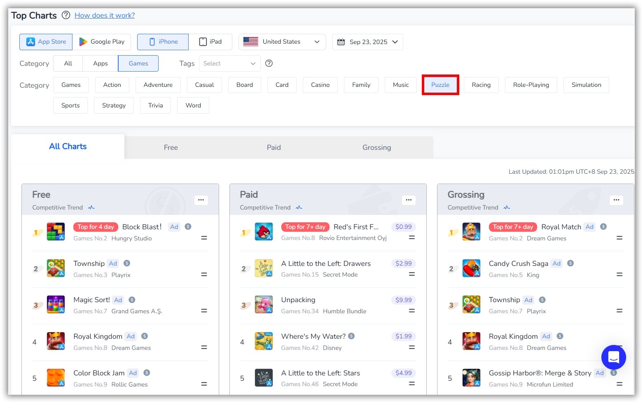The height and width of the screenshot is (403, 643).
Task: Click the help question mark beside Top Charts
Action: pyautogui.click(x=66, y=15)
